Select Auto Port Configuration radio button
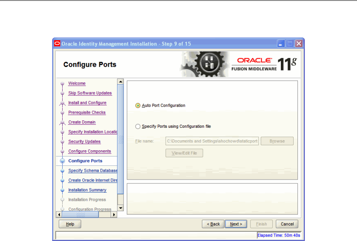Viewport: 357px width, 241px height. coord(138,105)
